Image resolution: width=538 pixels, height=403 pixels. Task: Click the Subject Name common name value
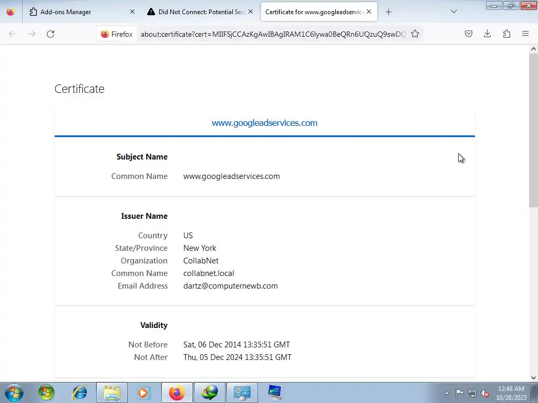(232, 176)
